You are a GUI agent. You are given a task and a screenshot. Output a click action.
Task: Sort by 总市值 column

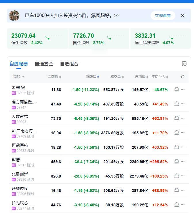142,77
